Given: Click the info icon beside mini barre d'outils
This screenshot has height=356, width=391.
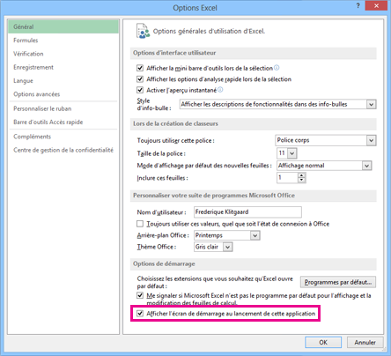Looking at the screenshot, I should [277, 68].
